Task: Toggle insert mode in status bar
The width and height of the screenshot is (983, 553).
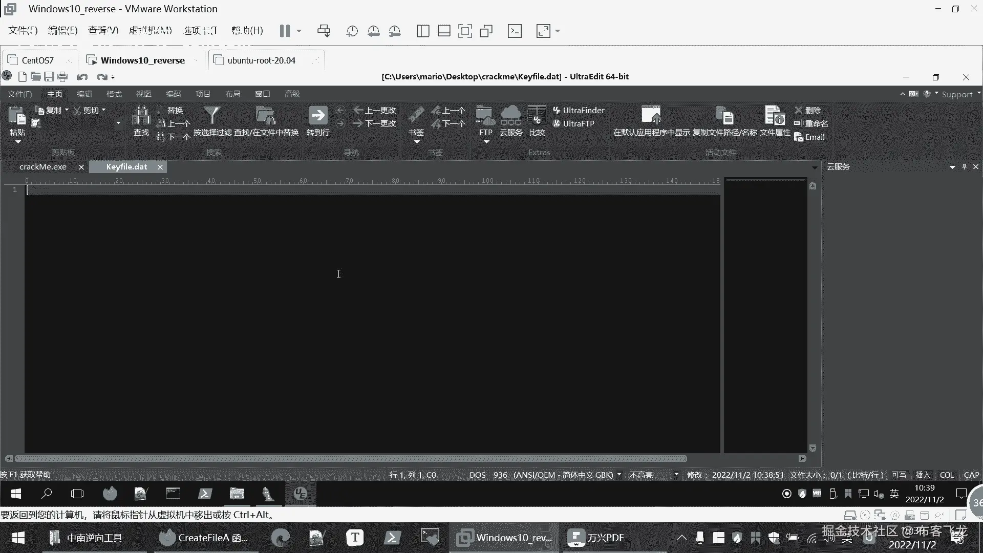Action: [923, 475]
